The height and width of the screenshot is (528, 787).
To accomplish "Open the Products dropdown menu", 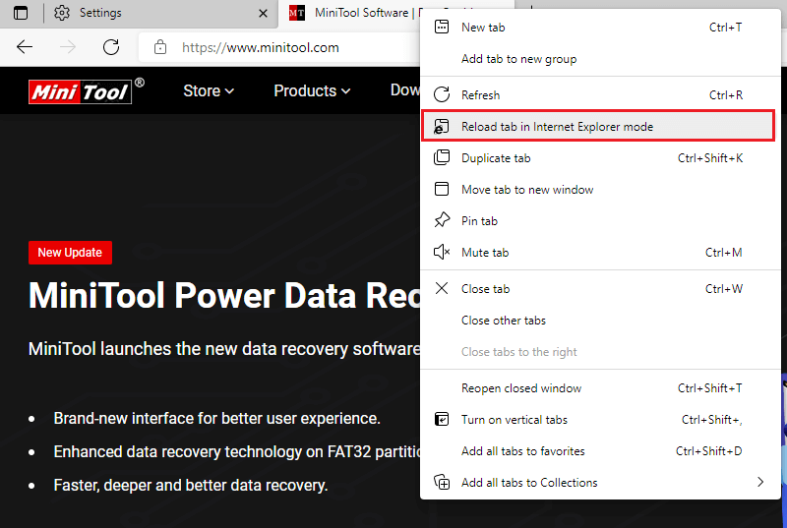I will [x=312, y=91].
